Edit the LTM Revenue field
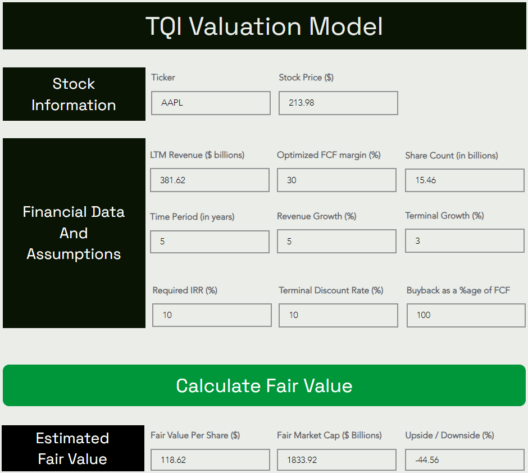This screenshot has width=528, height=473. click(x=210, y=180)
